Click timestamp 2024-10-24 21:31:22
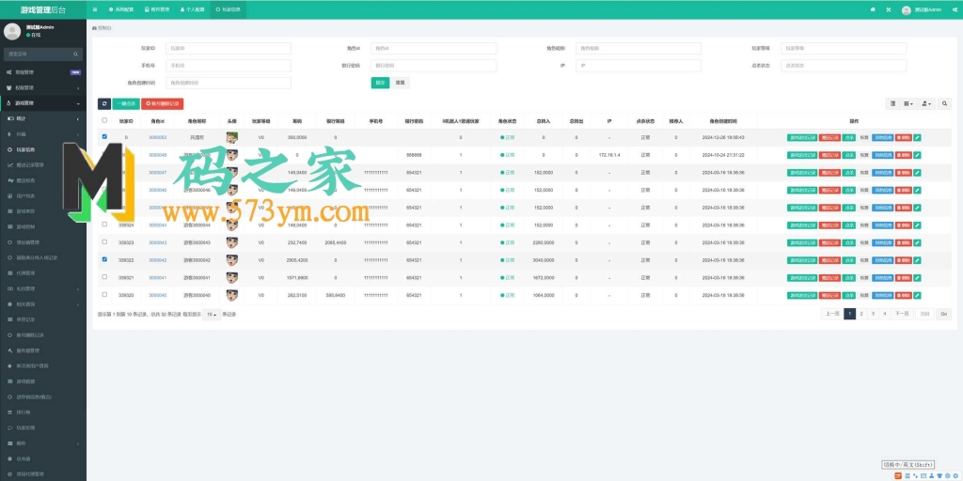Image resolution: width=963 pixels, height=481 pixels. tap(723, 155)
